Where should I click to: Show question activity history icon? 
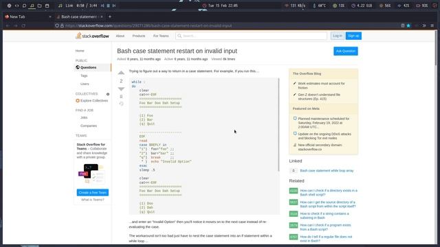(121, 104)
